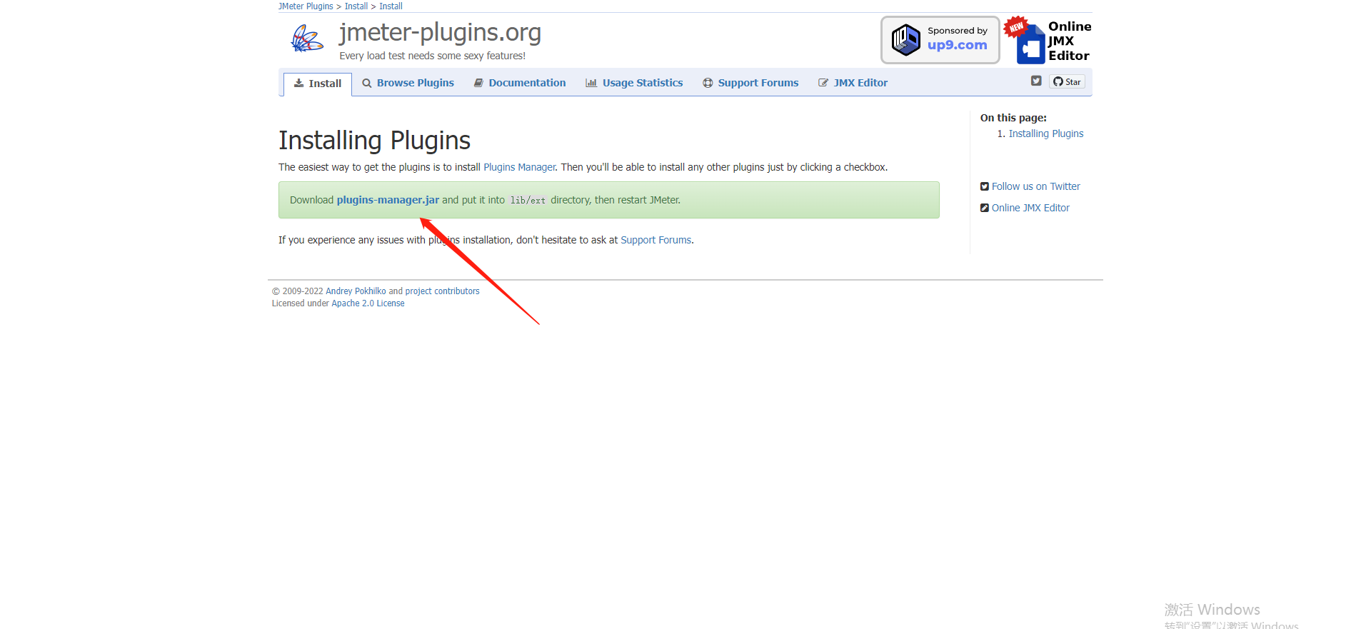The height and width of the screenshot is (629, 1371).
Task: Jump to Installing Plugins in page outline
Action: 1045,134
